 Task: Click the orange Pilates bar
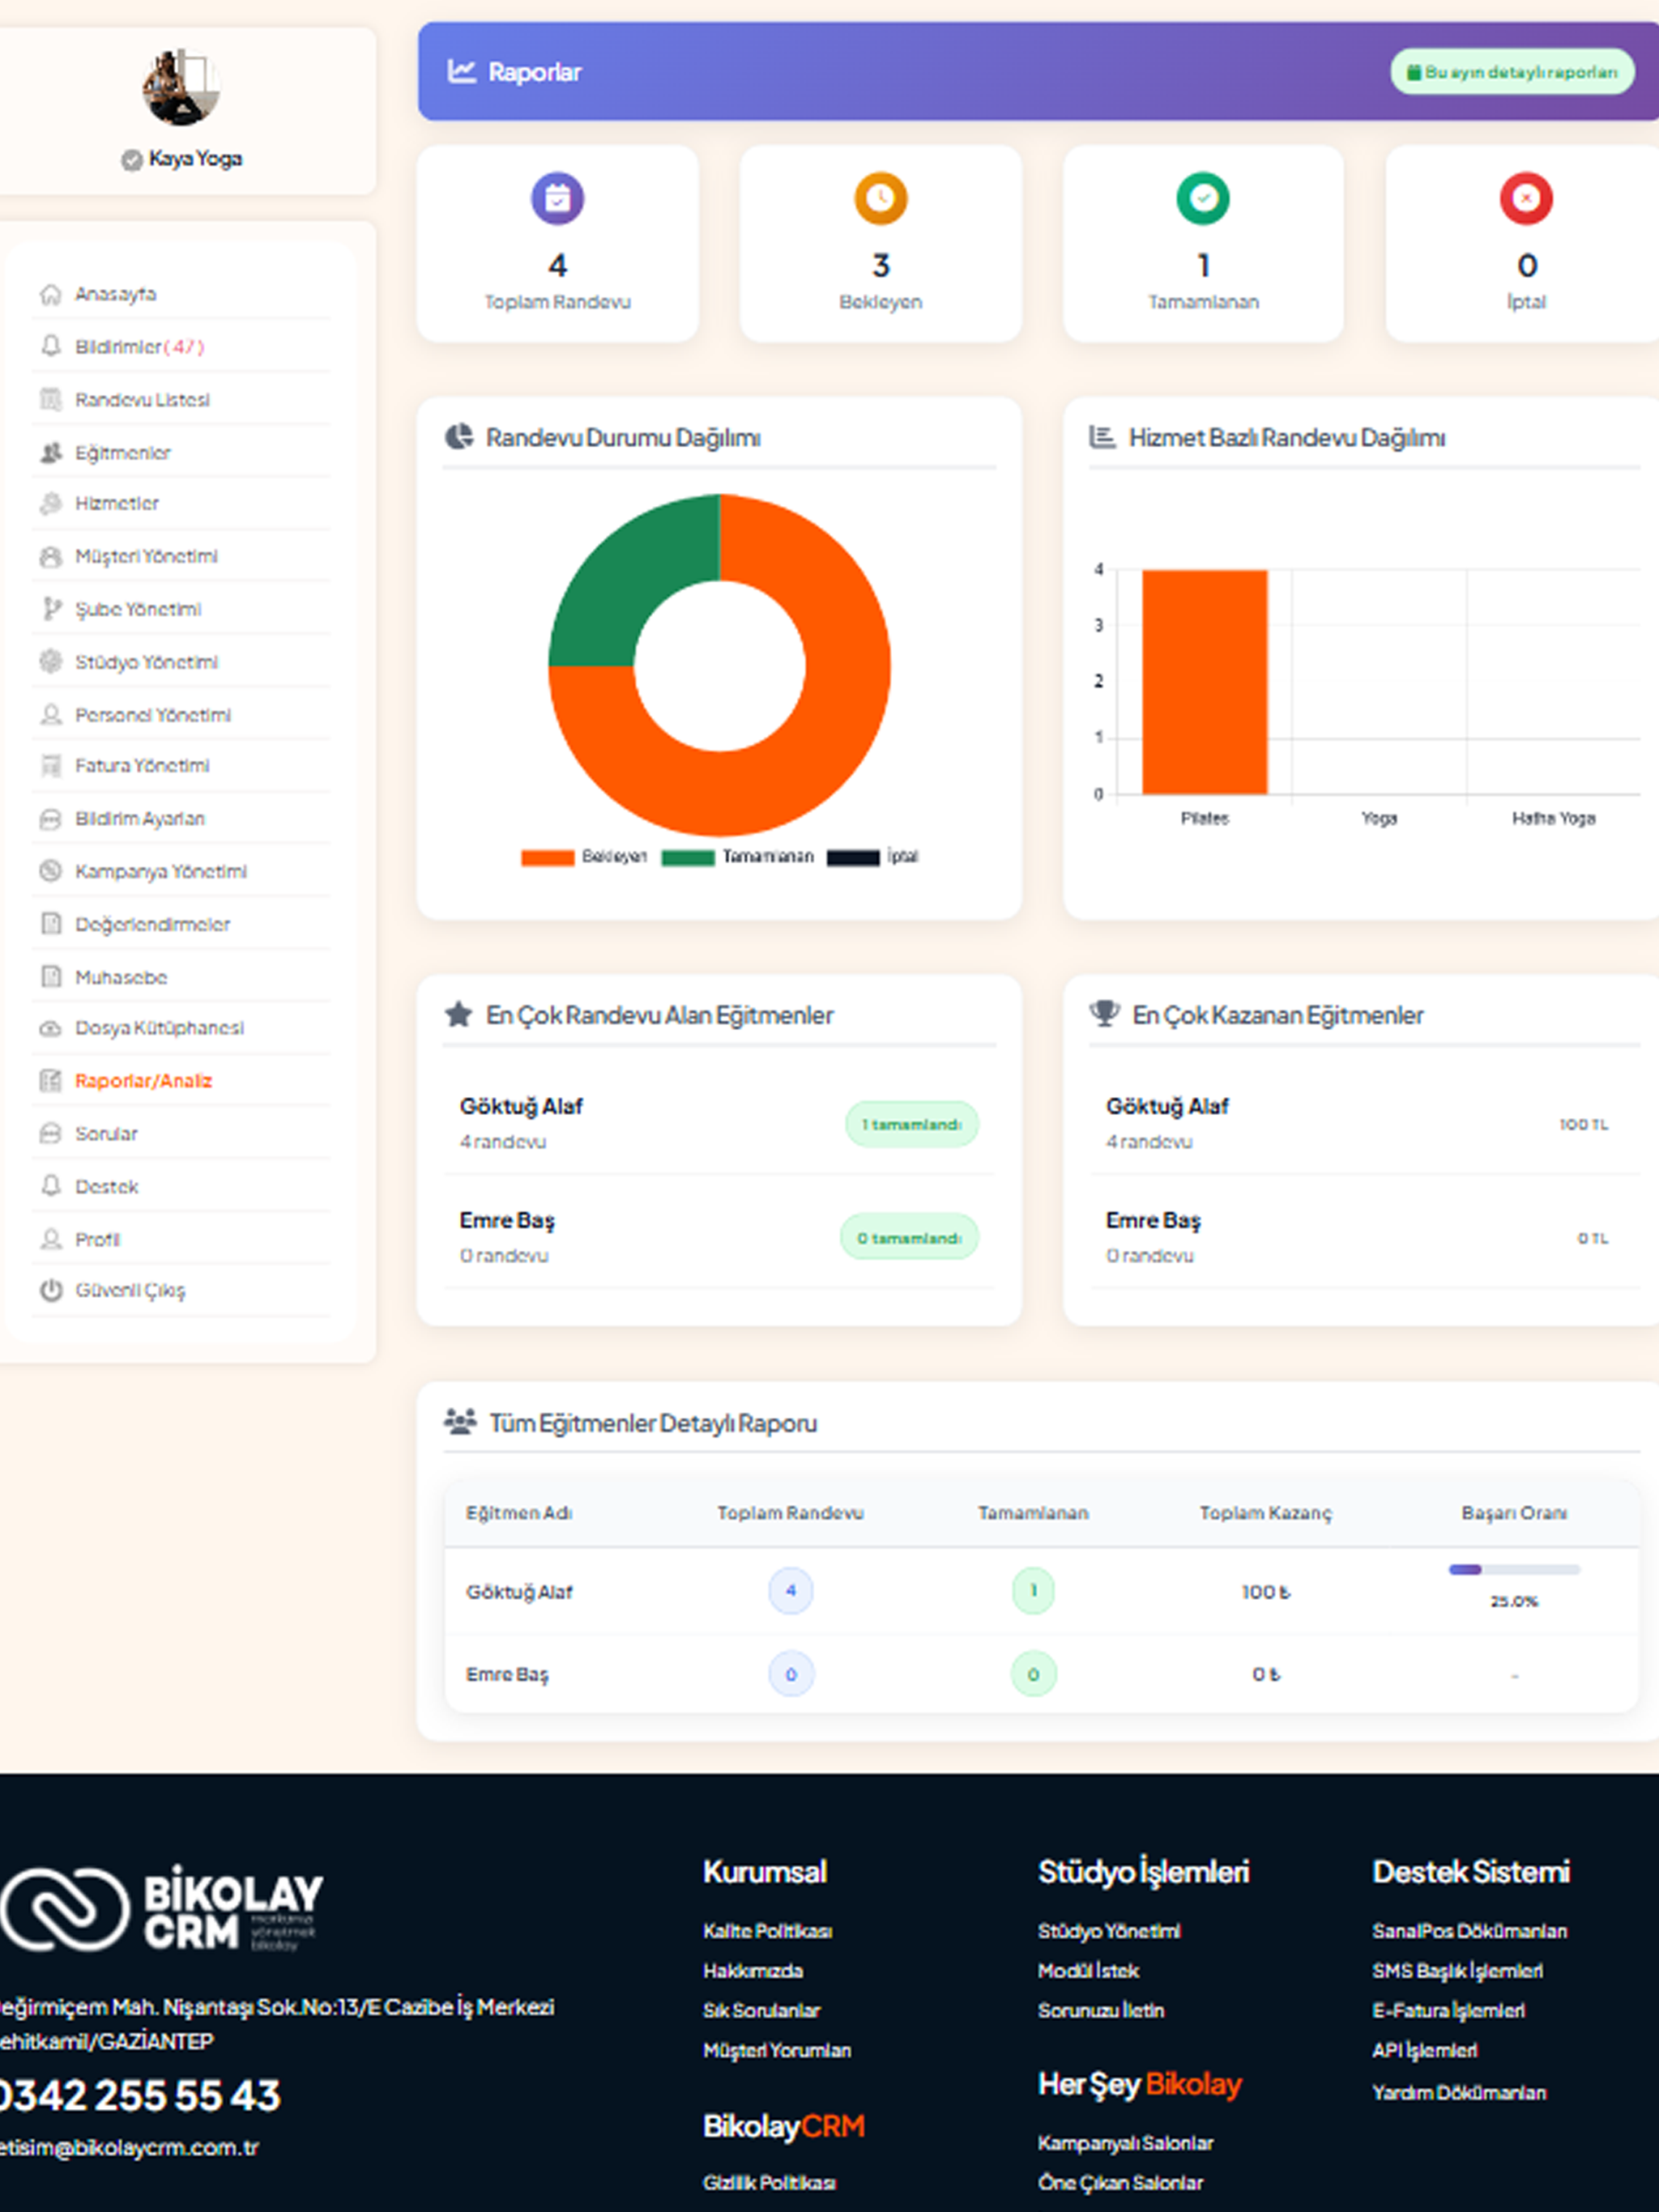coord(1205,682)
